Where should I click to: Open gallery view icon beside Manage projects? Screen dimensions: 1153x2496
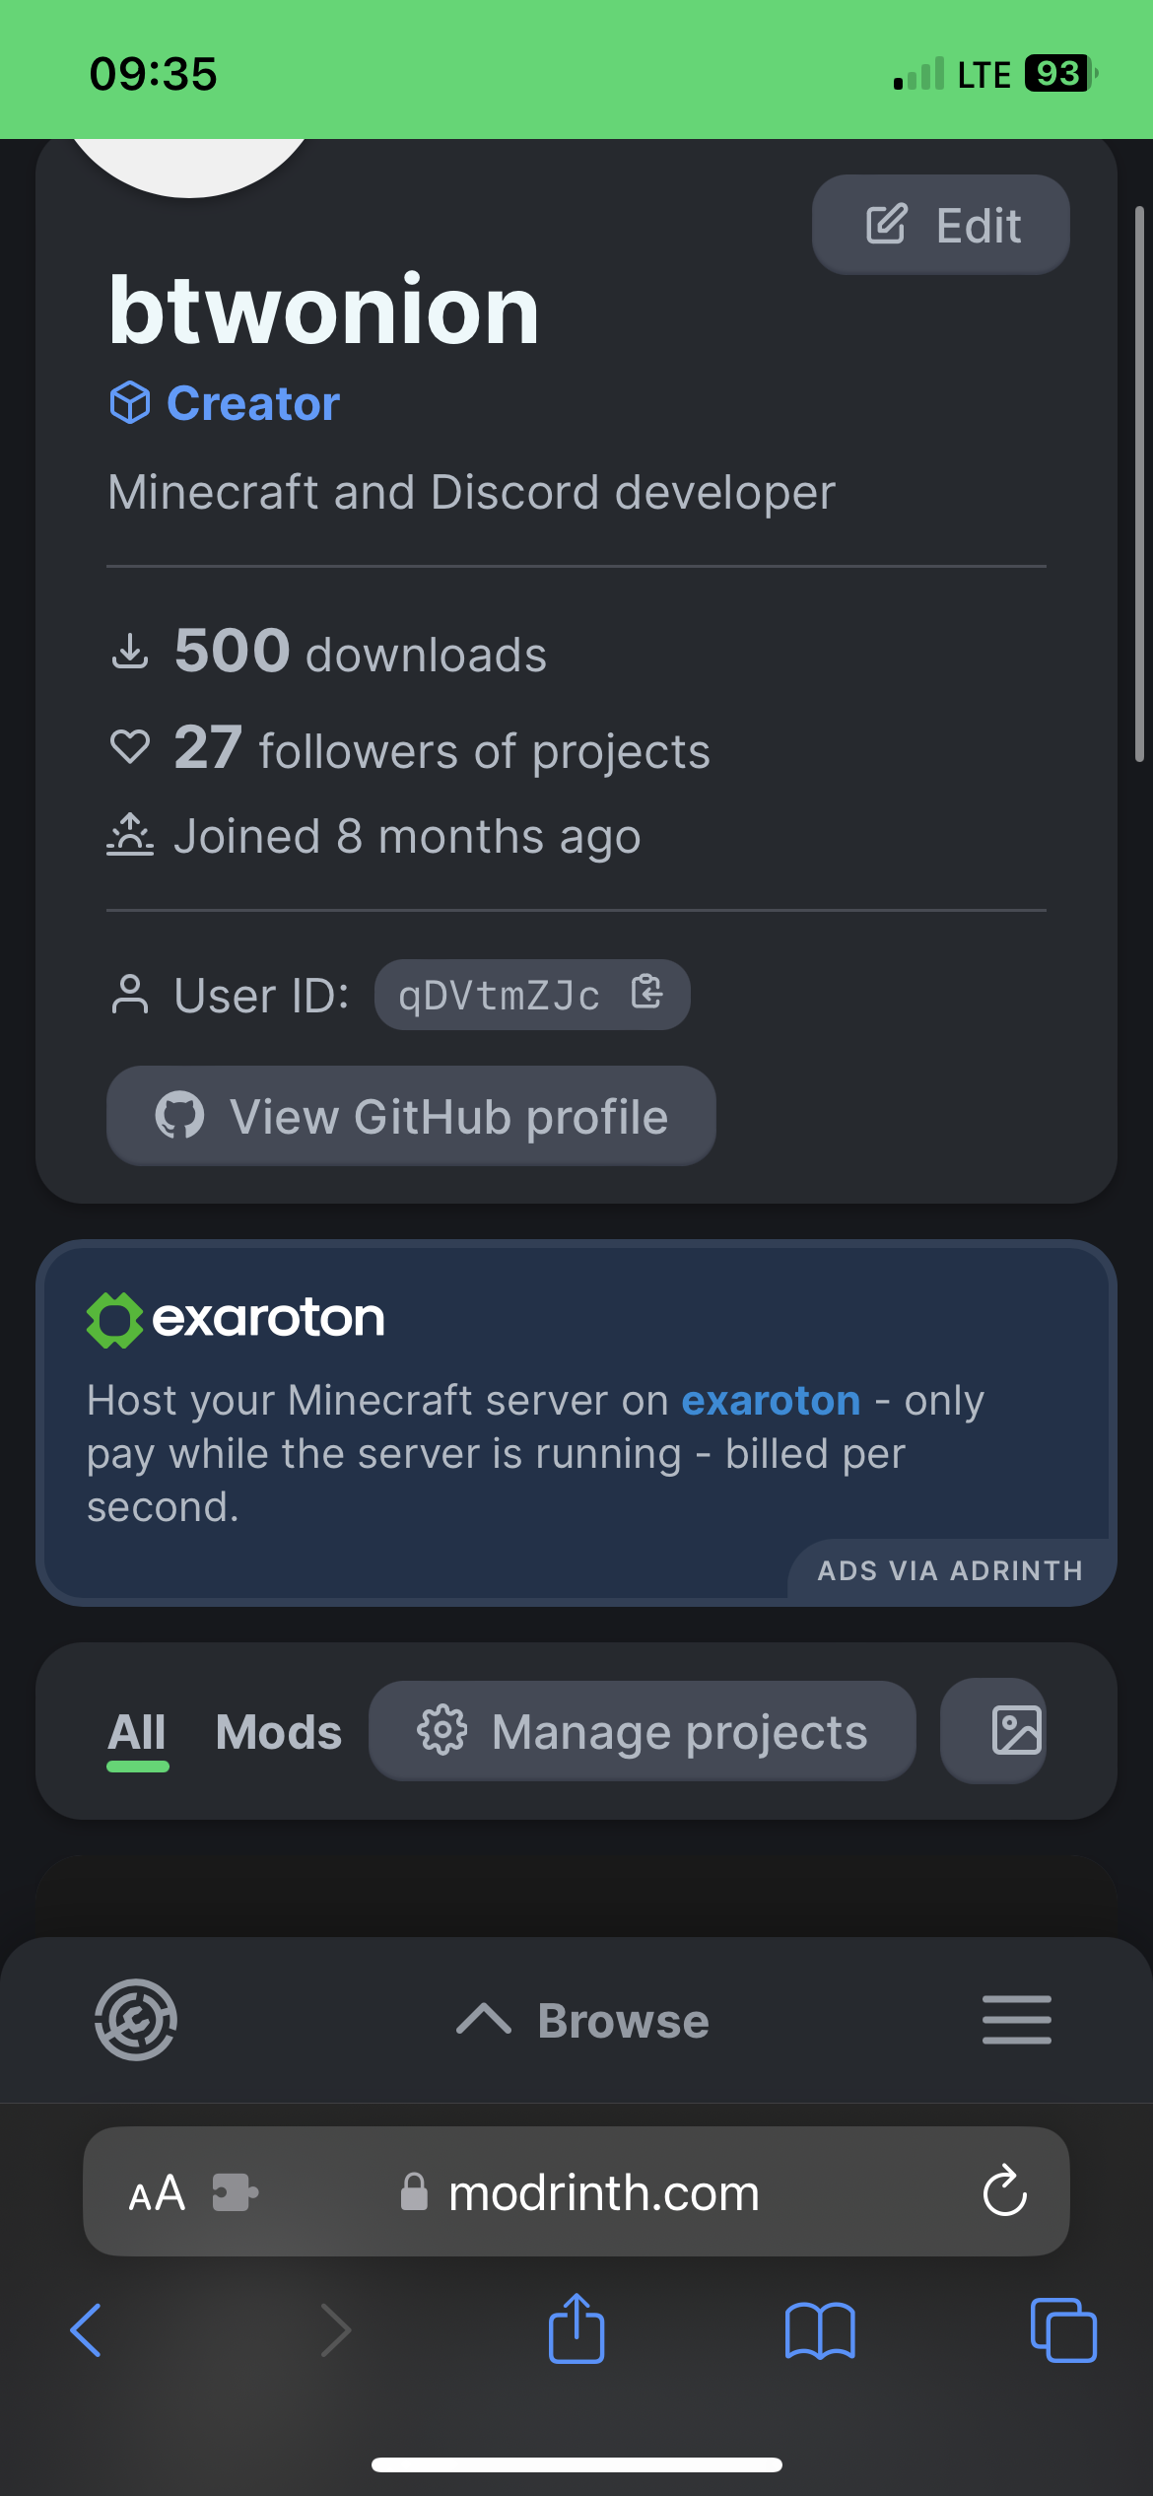pyautogui.click(x=993, y=1730)
